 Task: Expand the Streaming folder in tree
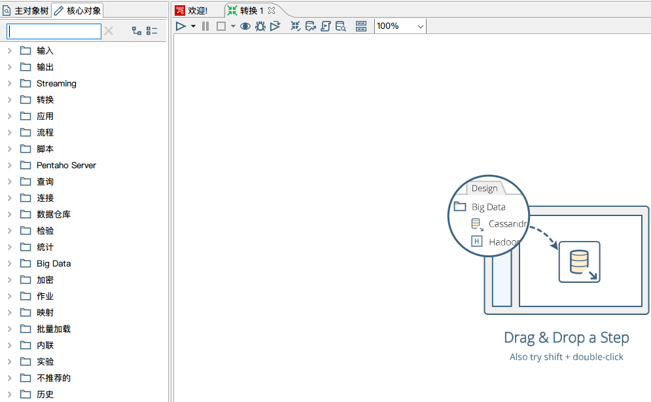coord(9,83)
